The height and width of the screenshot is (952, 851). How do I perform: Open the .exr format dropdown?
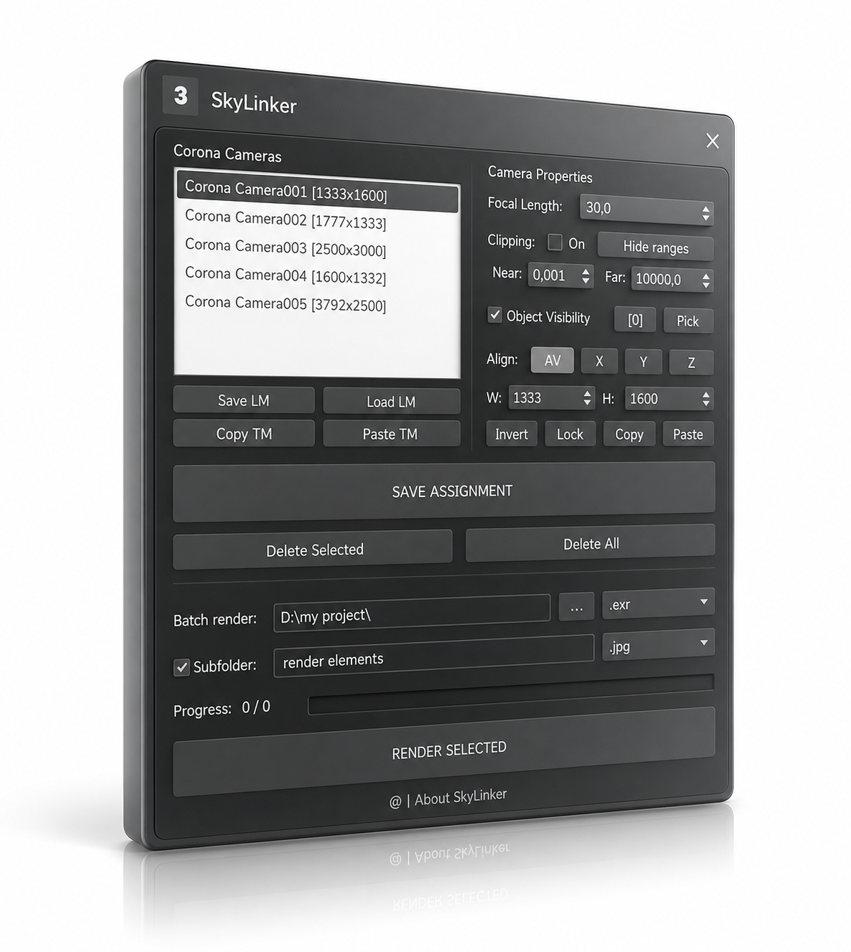(658, 603)
